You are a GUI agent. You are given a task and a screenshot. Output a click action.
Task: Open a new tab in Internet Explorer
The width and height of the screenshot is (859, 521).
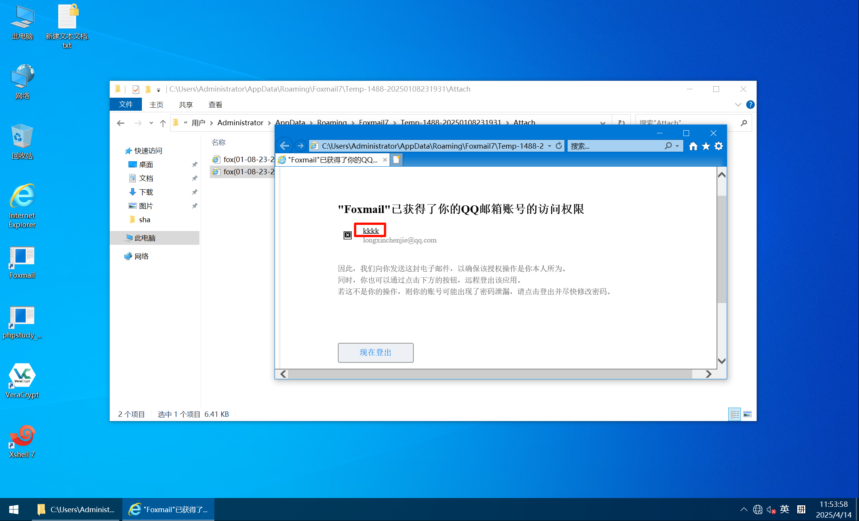click(397, 160)
